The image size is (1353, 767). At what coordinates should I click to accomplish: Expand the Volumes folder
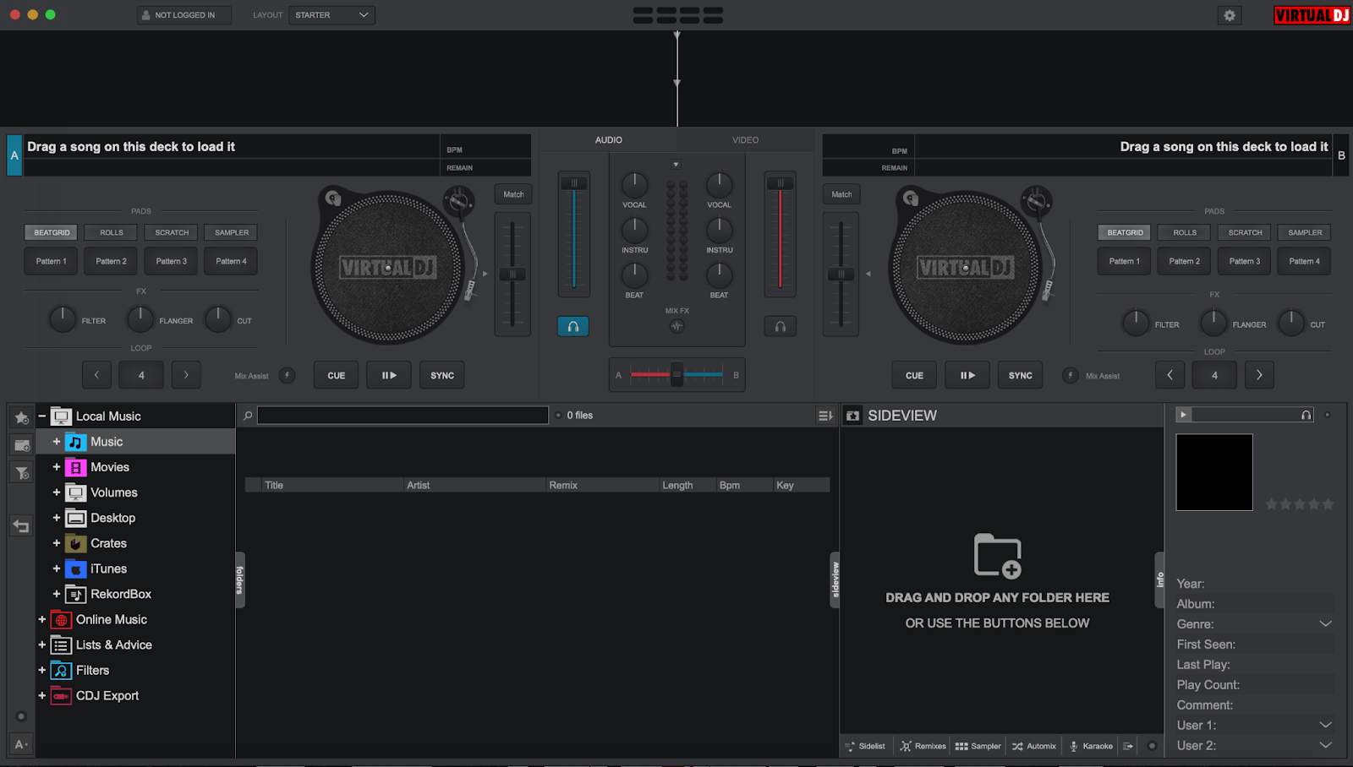pos(57,492)
